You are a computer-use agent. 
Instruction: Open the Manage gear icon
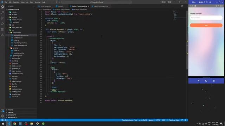pyautogui.click(x=2, y=116)
